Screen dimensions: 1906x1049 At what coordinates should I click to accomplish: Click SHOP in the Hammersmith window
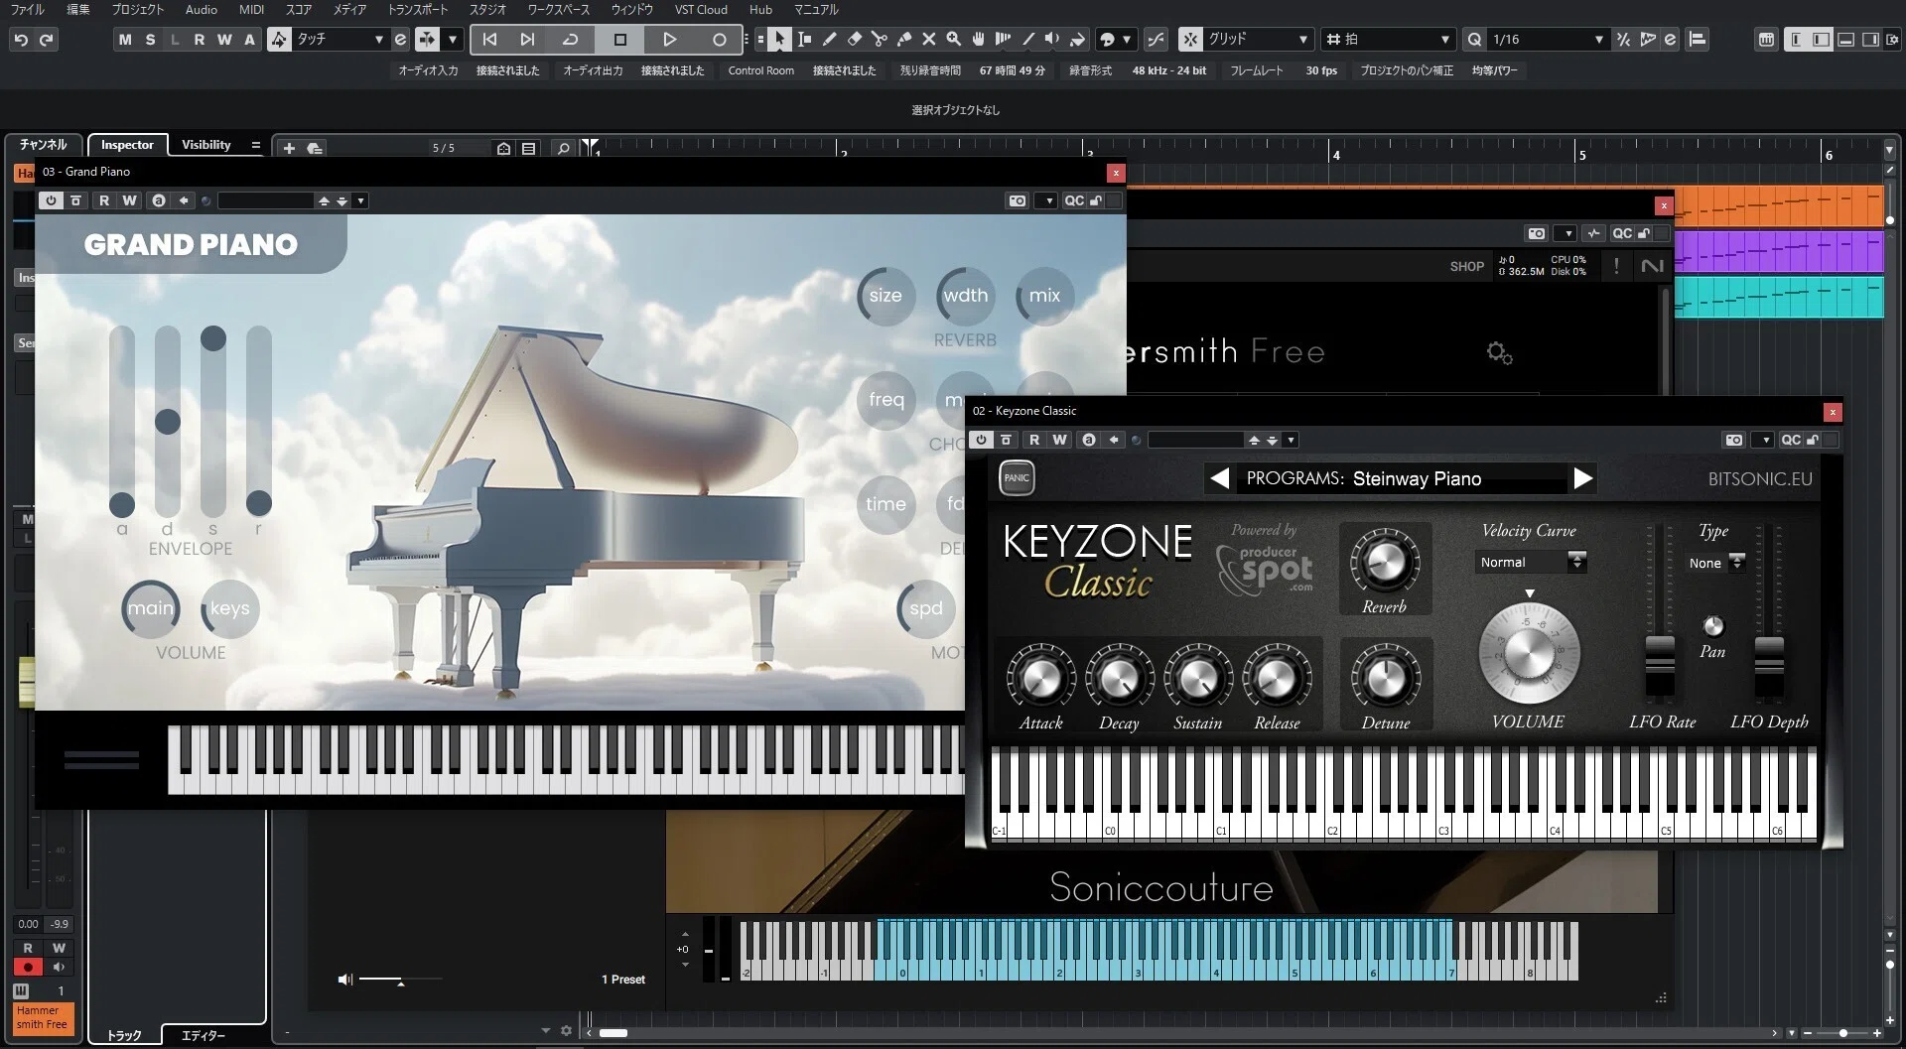[1466, 267]
